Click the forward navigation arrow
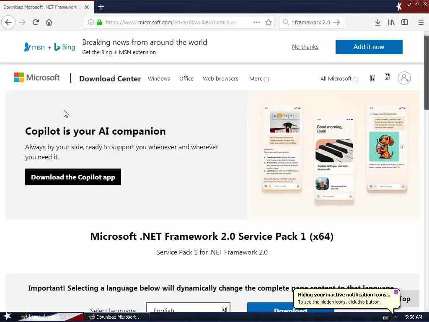 click(22, 22)
